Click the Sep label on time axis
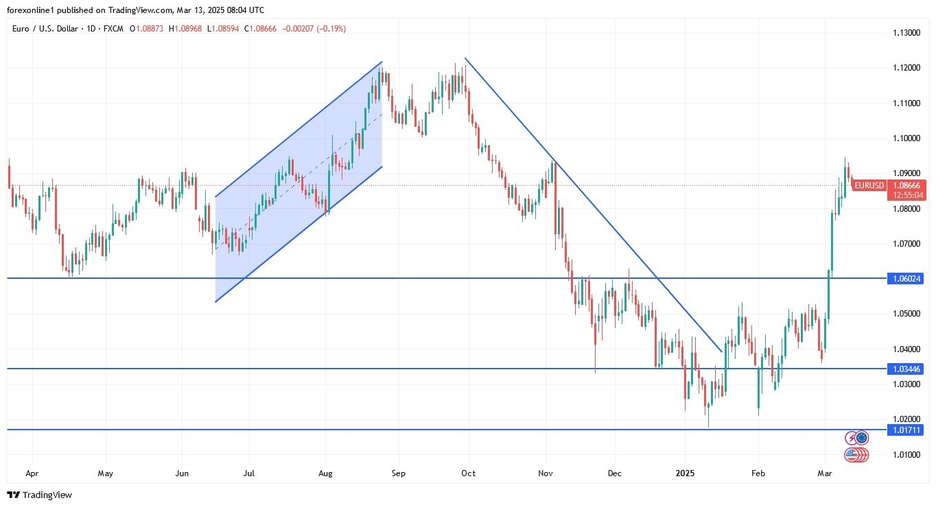The image size is (936, 507). tap(398, 473)
